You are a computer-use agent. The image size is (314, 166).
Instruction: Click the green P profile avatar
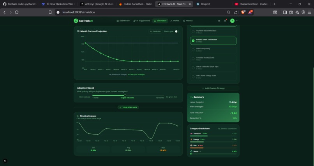pyautogui.click(x=232, y=21)
